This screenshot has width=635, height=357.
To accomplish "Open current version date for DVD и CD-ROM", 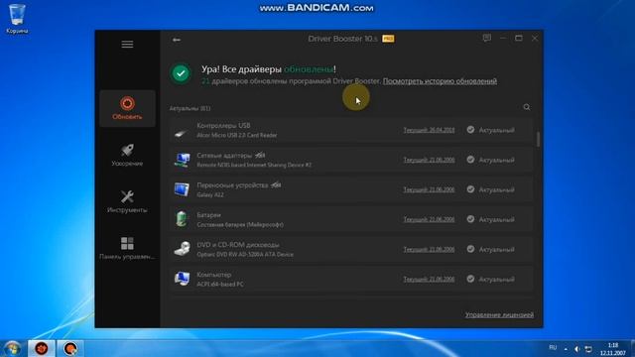I will coord(429,249).
